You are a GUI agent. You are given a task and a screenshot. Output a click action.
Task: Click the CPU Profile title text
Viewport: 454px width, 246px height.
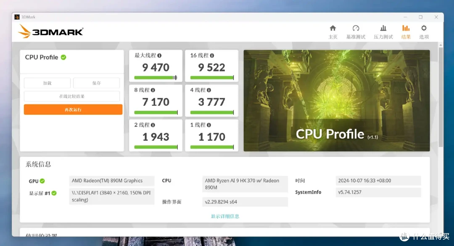pos(42,57)
